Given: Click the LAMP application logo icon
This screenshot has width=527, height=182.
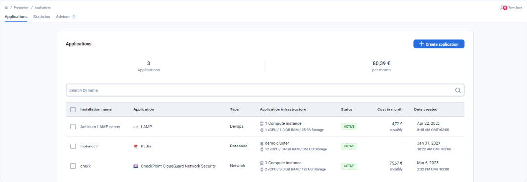Looking at the screenshot, I should tap(136, 127).
